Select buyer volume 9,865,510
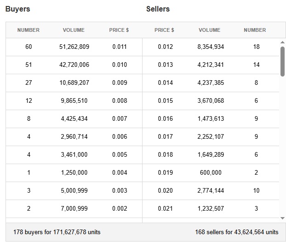The width and height of the screenshot is (286, 242). pyautogui.click(x=74, y=100)
